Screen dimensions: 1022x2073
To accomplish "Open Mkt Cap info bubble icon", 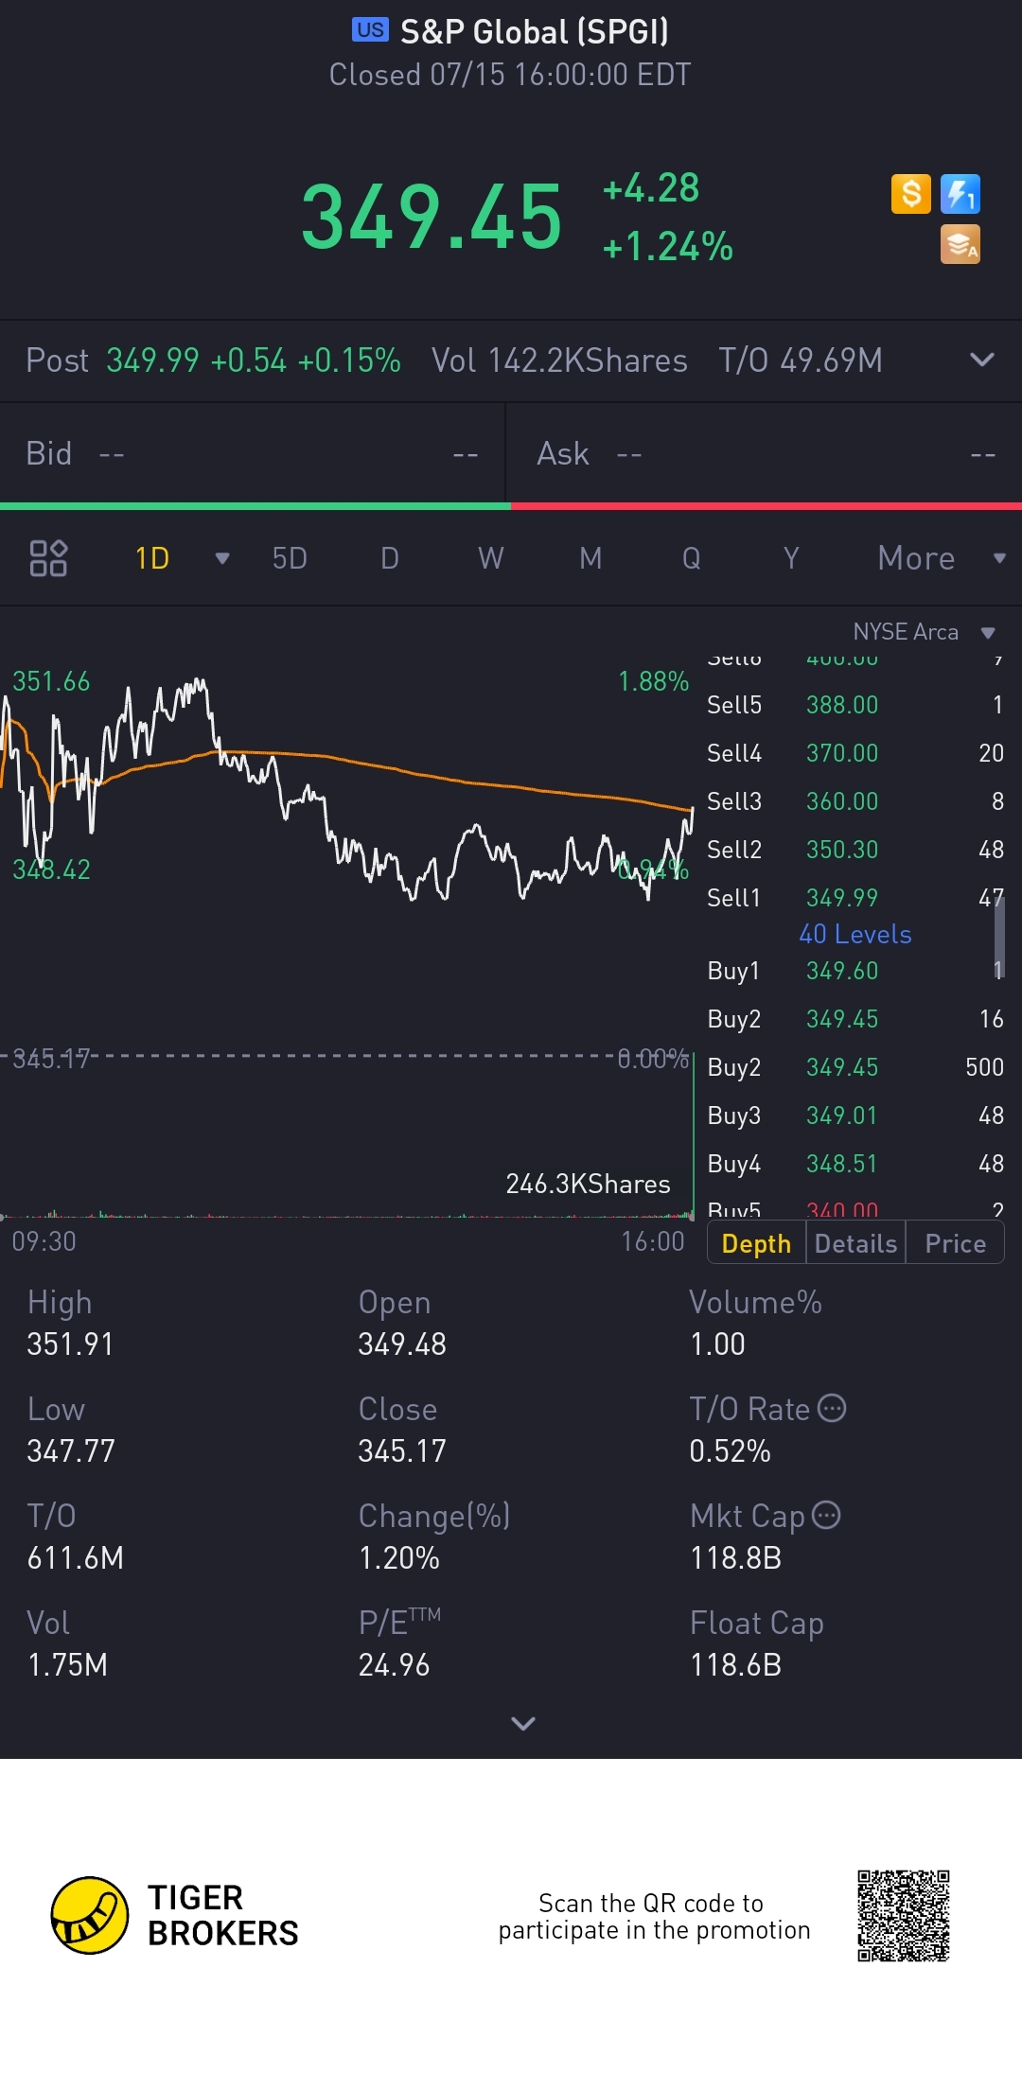I will pos(826,1515).
